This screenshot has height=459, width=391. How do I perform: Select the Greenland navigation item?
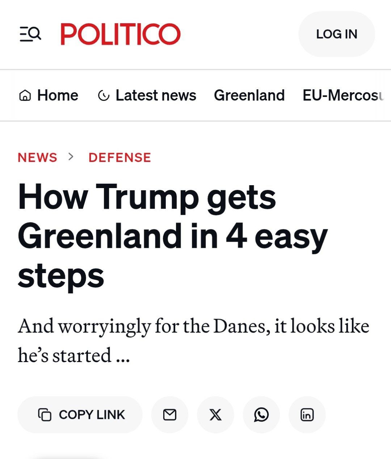click(x=249, y=95)
